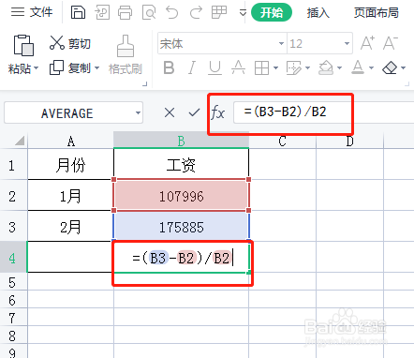
Task: Select the 格式刷 format painter
Action: coord(126,55)
